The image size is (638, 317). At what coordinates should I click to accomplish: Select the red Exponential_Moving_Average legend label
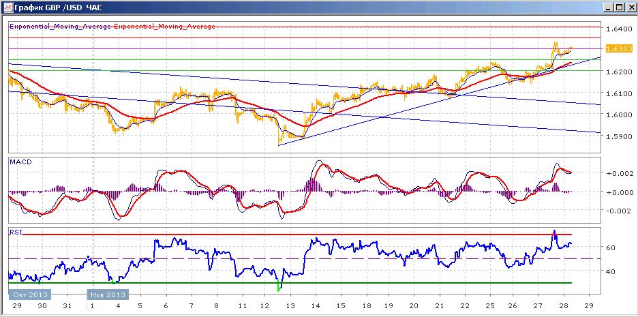pyautogui.click(x=164, y=27)
